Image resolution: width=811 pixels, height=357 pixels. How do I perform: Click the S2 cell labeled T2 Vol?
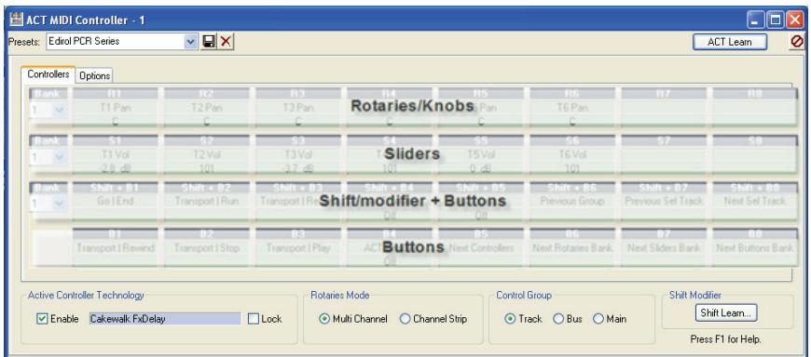click(207, 154)
